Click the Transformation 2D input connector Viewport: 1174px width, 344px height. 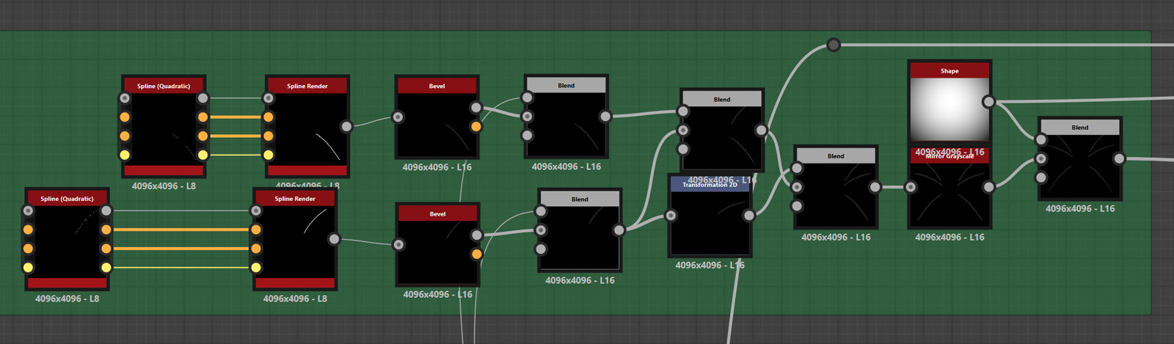coord(671,215)
